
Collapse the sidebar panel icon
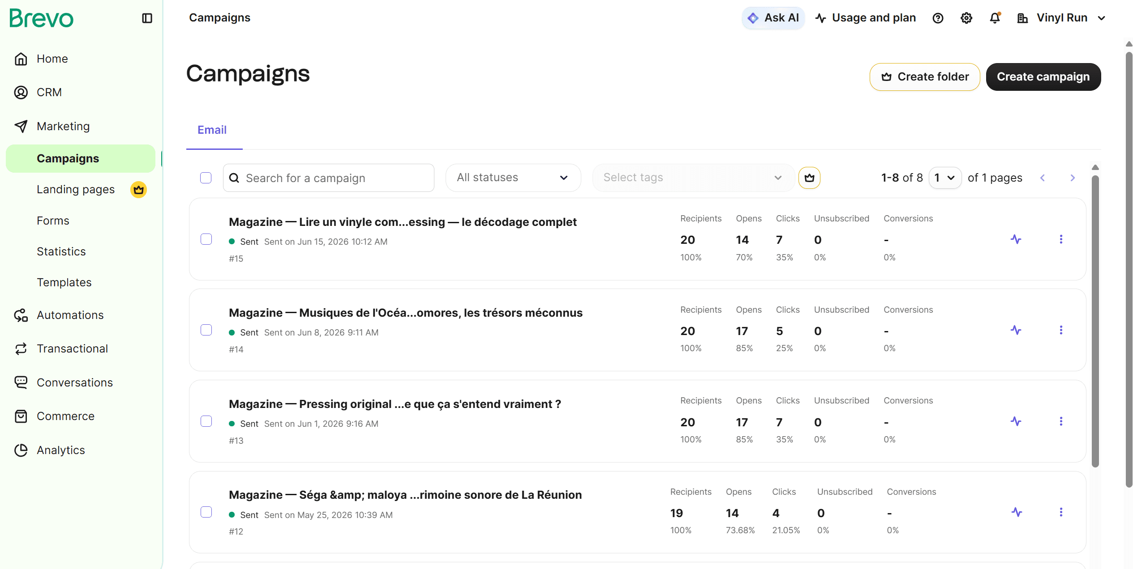(147, 18)
